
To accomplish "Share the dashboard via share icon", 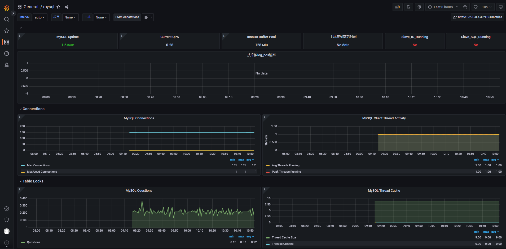I will coord(67,7).
